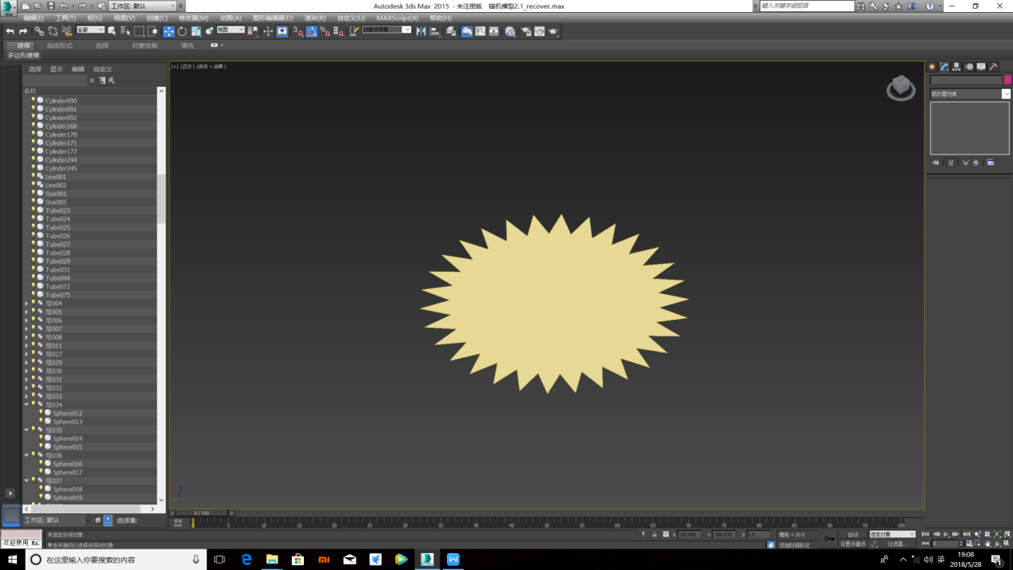Toggle visibility bulb of Cylinder090
This screenshot has width=1013, height=570.
pyautogui.click(x=34, y=101)
